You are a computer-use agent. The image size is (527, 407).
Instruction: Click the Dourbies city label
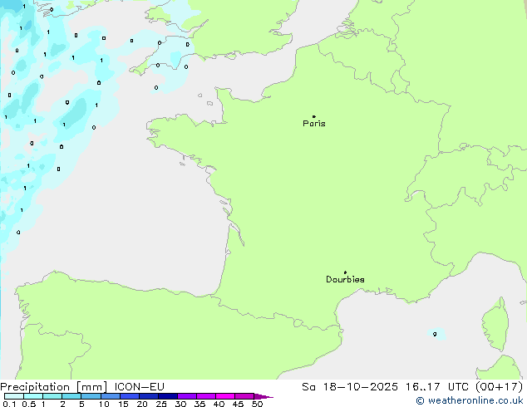[x=345, y=279]
